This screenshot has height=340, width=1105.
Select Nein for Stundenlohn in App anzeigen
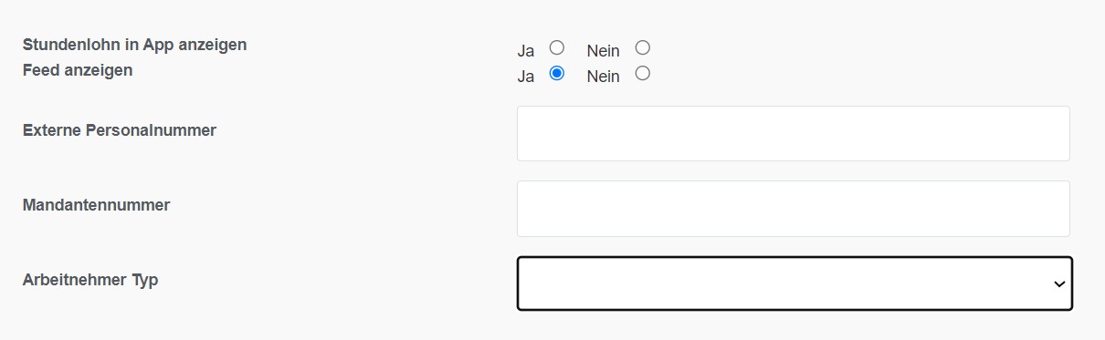pos(643,47)
